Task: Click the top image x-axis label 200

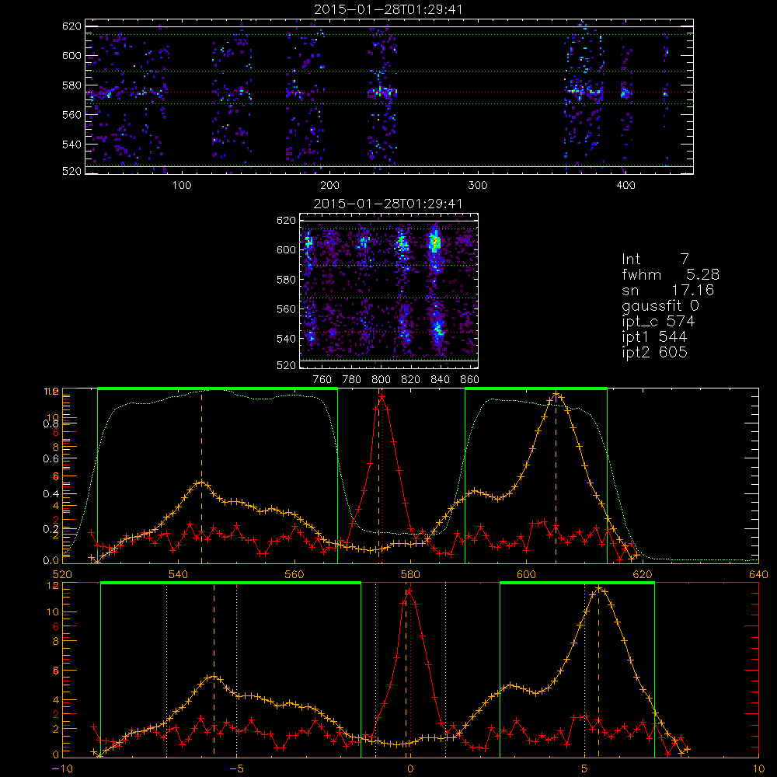Action: [329, 186]
